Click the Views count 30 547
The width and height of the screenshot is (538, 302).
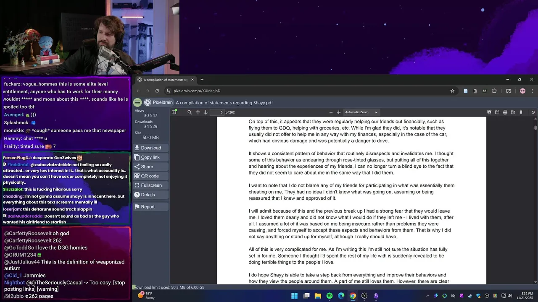tap(150, 115)
